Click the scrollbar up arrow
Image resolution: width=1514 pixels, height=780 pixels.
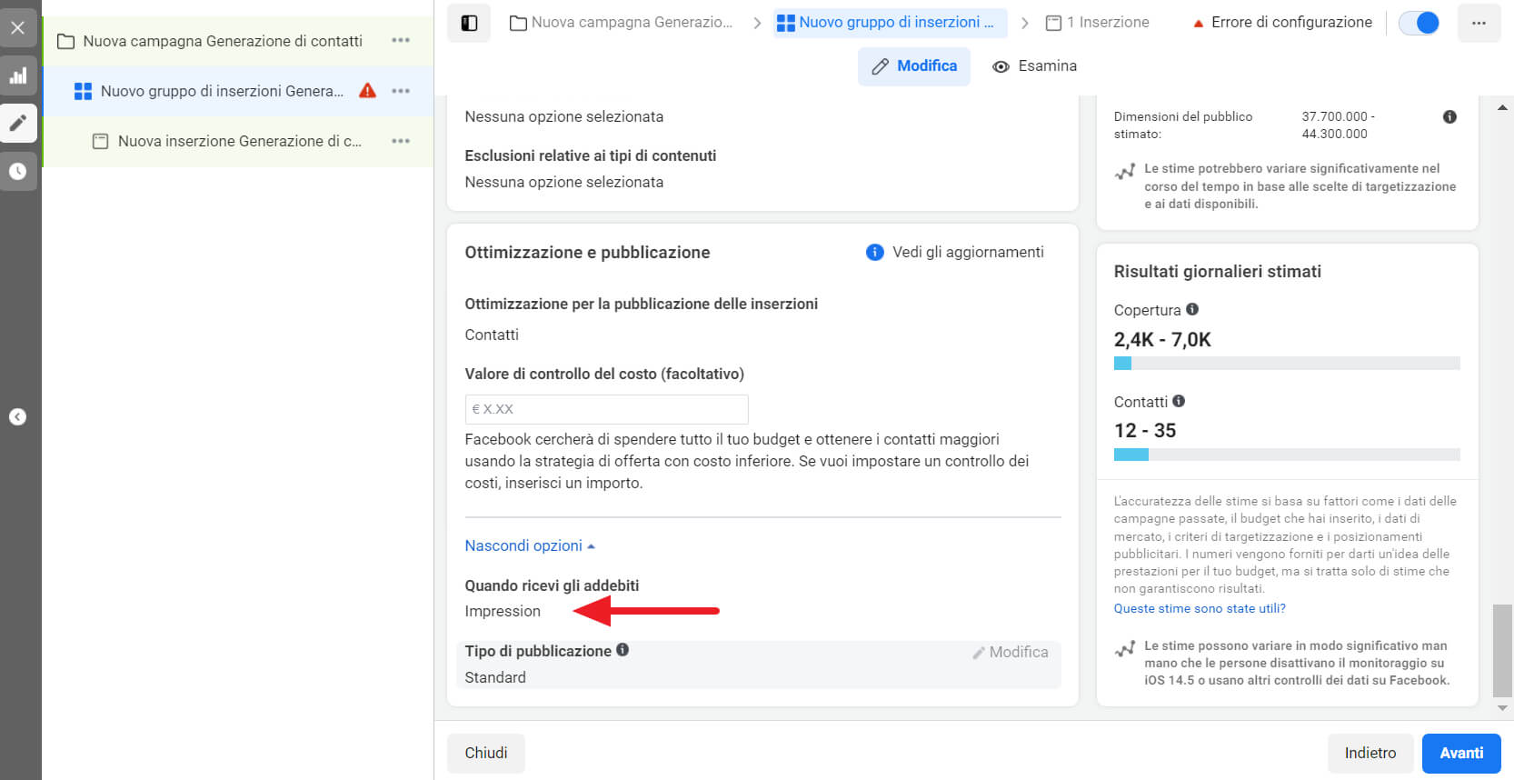(1502, 106)
